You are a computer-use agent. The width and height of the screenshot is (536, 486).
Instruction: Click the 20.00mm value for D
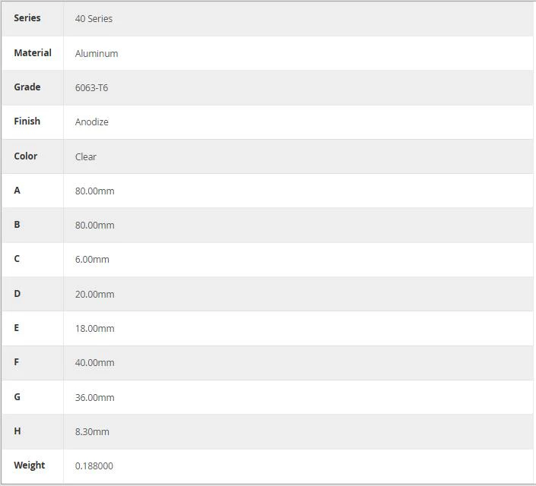pyautogui.click(x=95, y=294)
